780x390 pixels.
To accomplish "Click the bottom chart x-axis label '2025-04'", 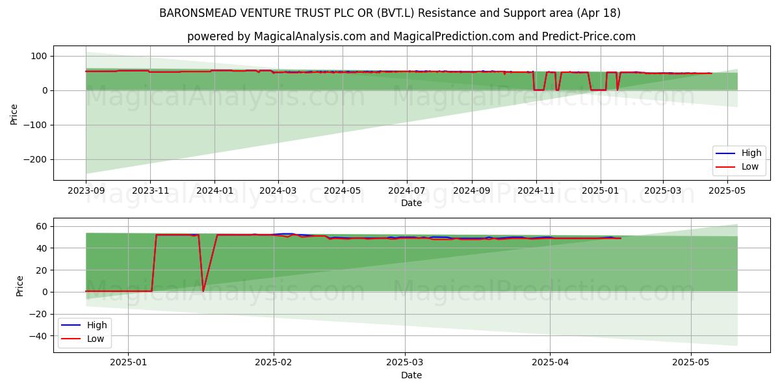I will pyautogui.click(x=550, y=363).
